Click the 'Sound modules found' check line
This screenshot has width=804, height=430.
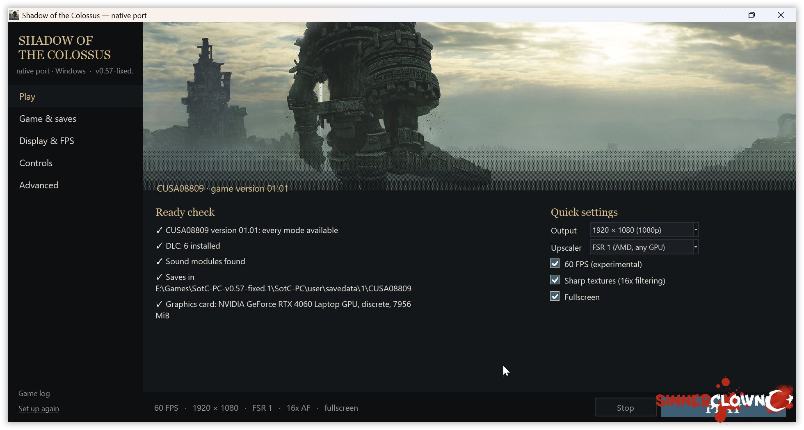tap(201, 261)
